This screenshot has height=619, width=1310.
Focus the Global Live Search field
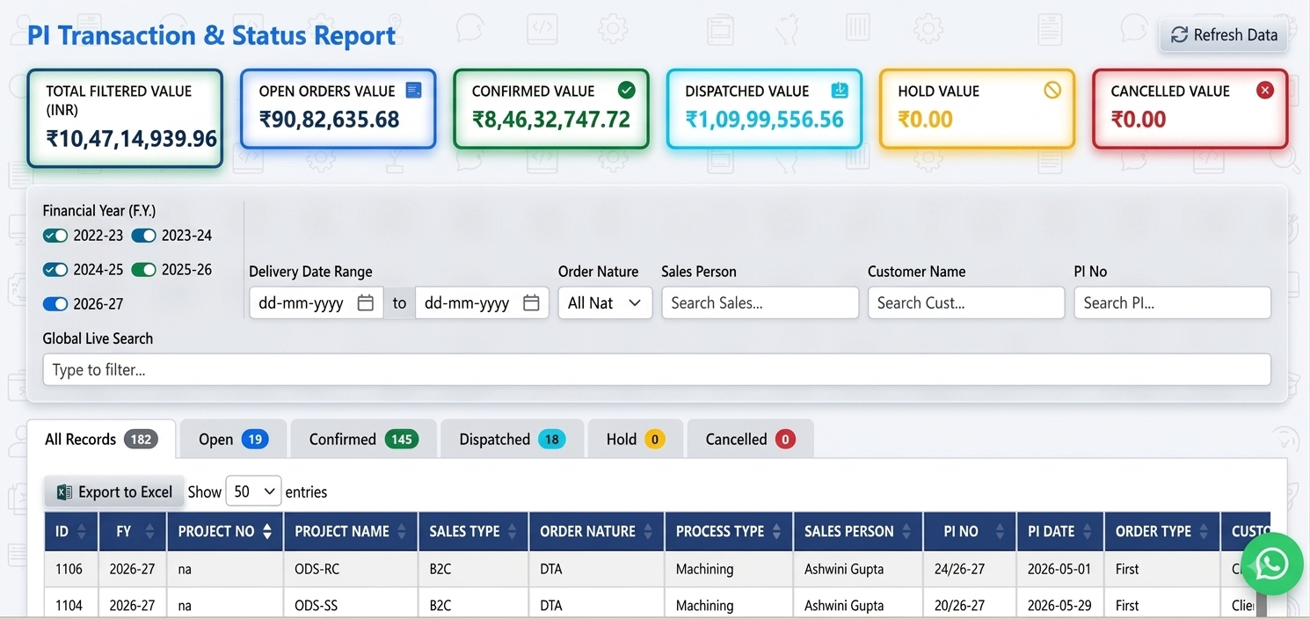(x=657, y=369)
